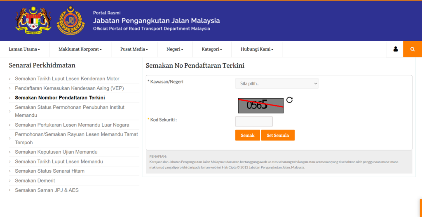Expand the Laman Utama menu
Viewport: 422px width, 217px height.
[24, 49]
